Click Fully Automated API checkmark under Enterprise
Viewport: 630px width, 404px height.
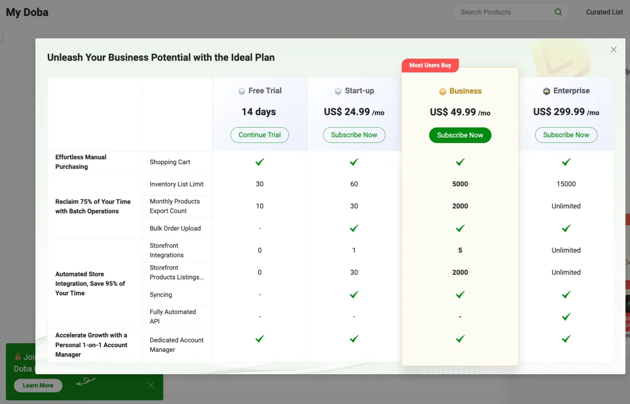point(566,317)
